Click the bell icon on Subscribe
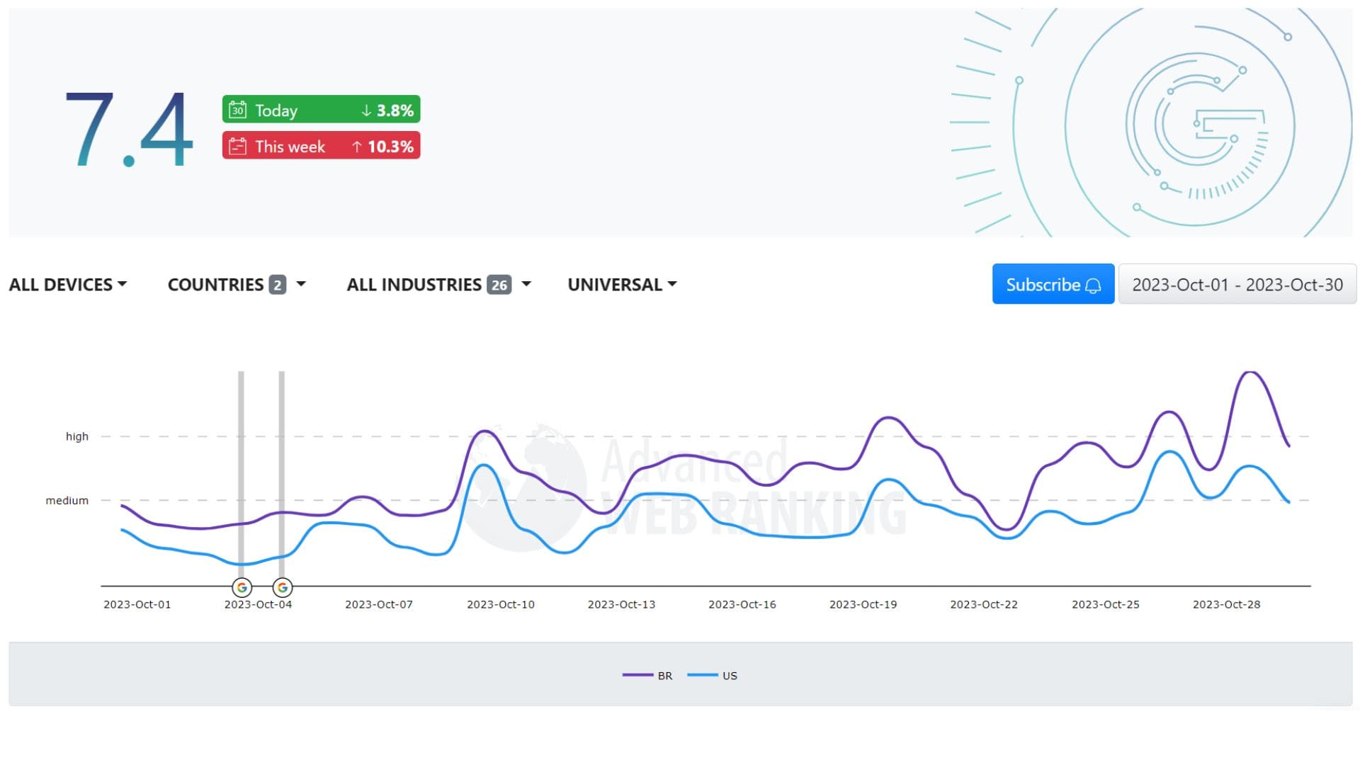This screenshot has height=765, width=1360. 1093,285
